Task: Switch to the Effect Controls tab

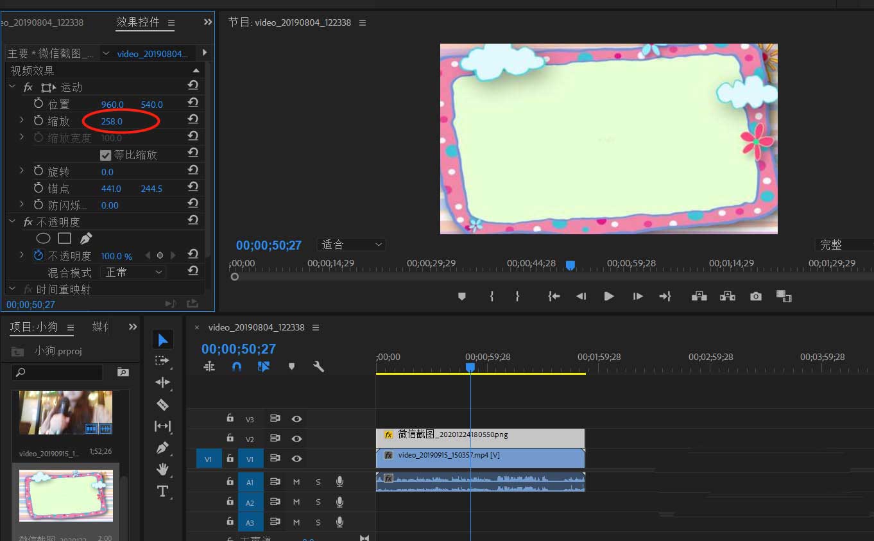Action: (138, 22)
